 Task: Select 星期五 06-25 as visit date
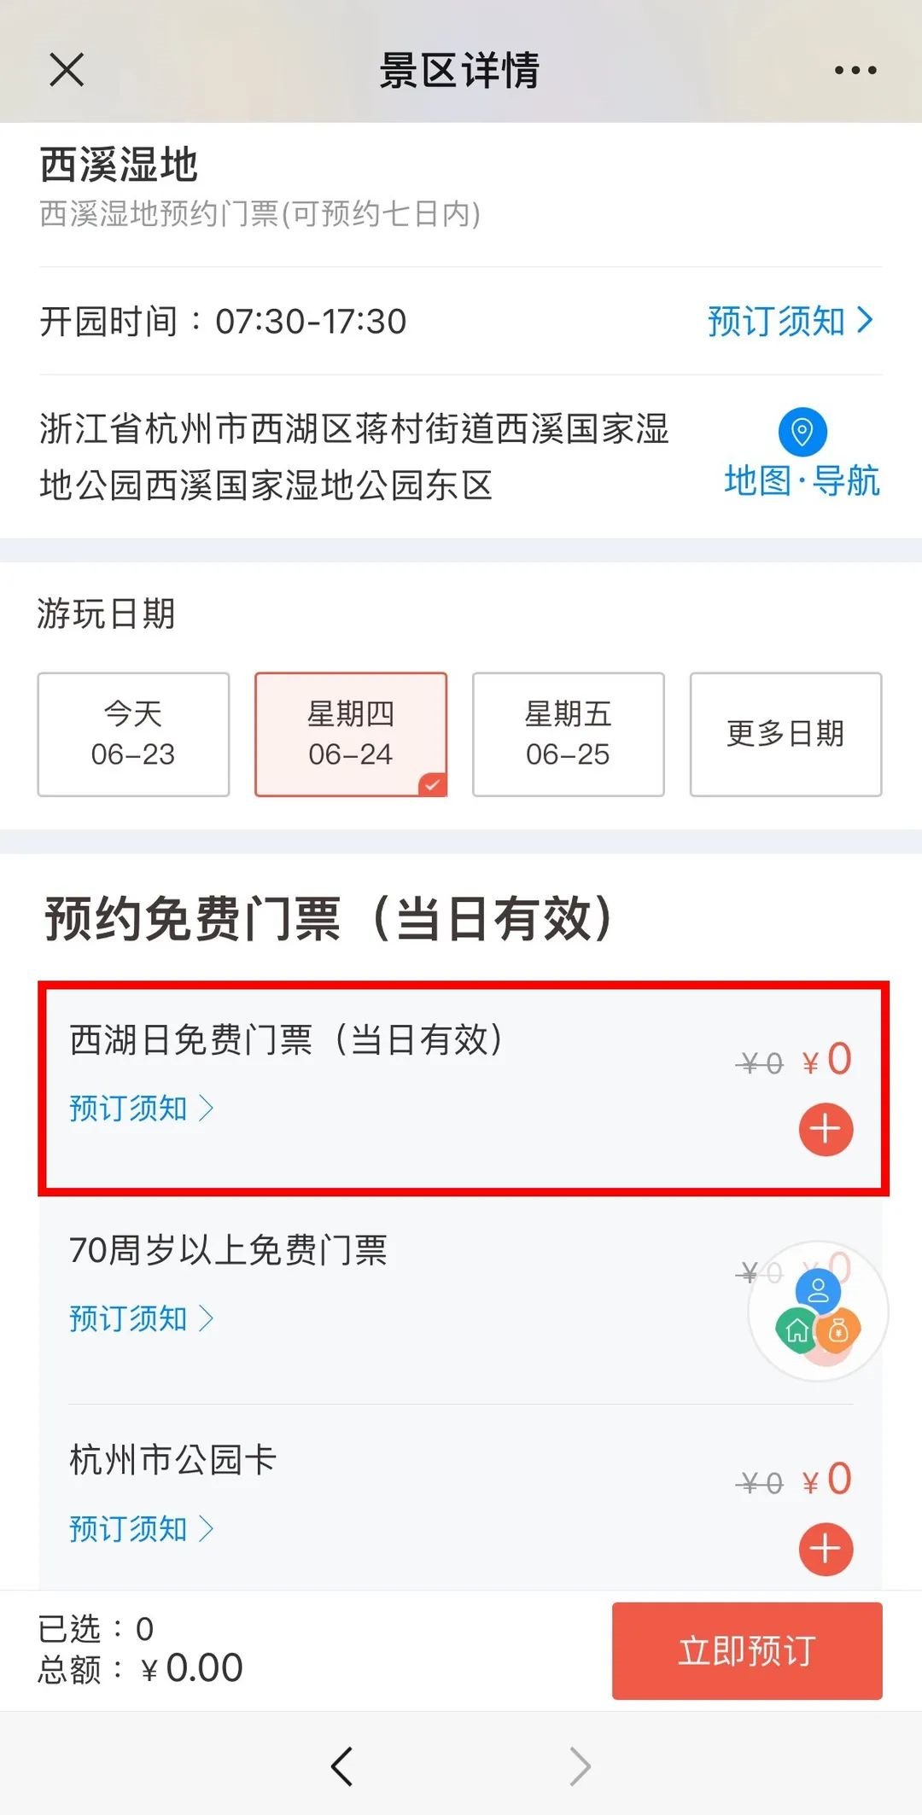(x=569, y=735)
